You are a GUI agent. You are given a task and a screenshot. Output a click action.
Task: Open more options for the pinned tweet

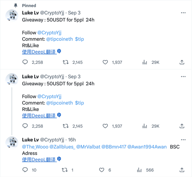[x=183, y=13]
